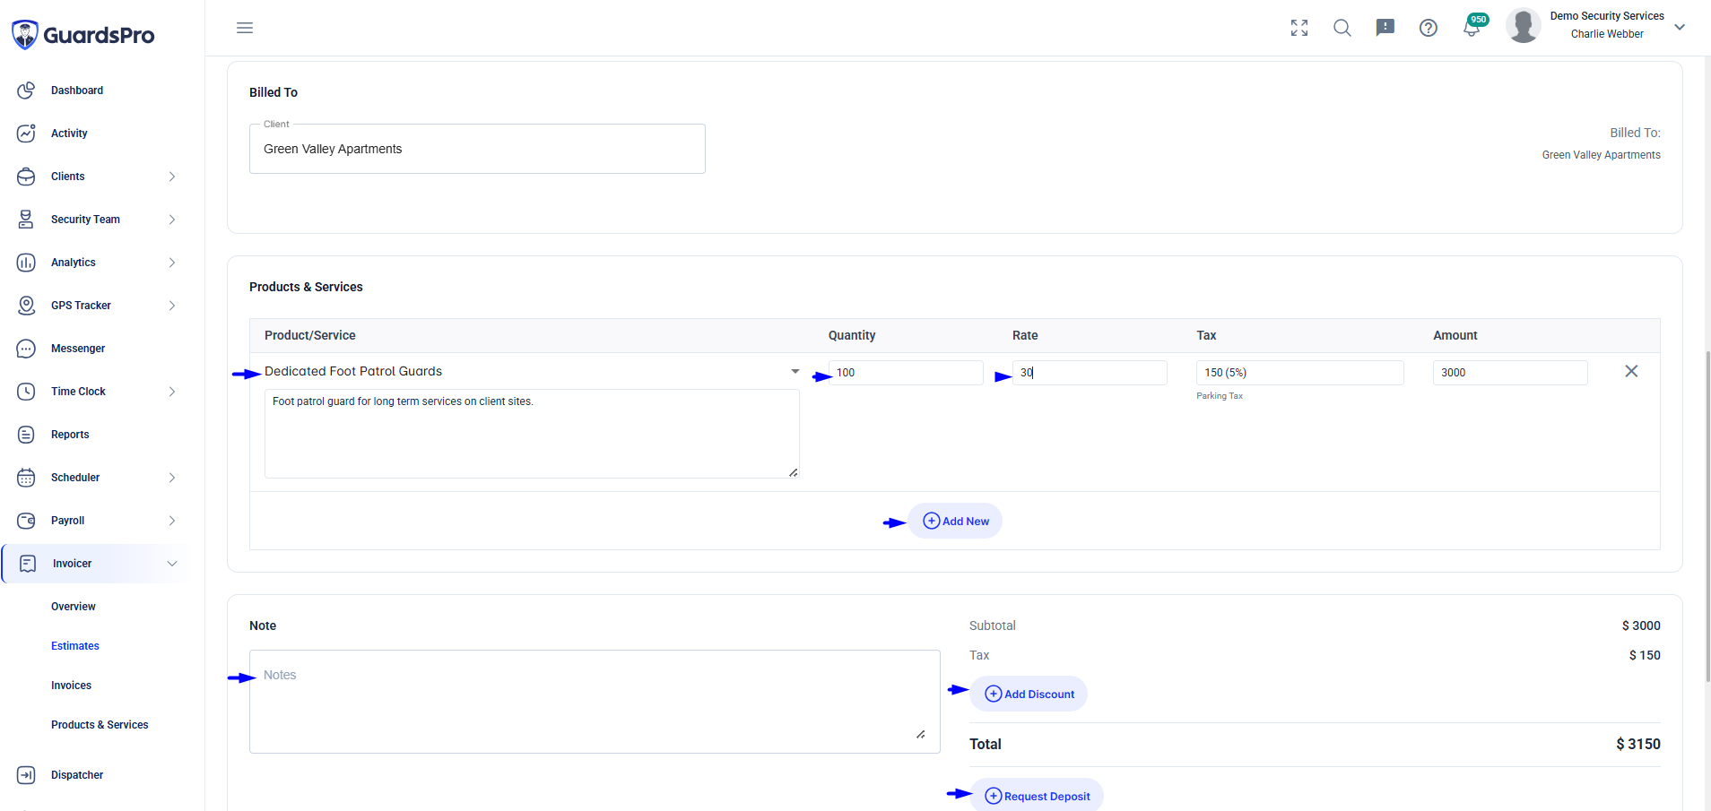Expand the Payroll submenu chevron
This screenshot has width=1711, height=811.
(x=172, y=521)
